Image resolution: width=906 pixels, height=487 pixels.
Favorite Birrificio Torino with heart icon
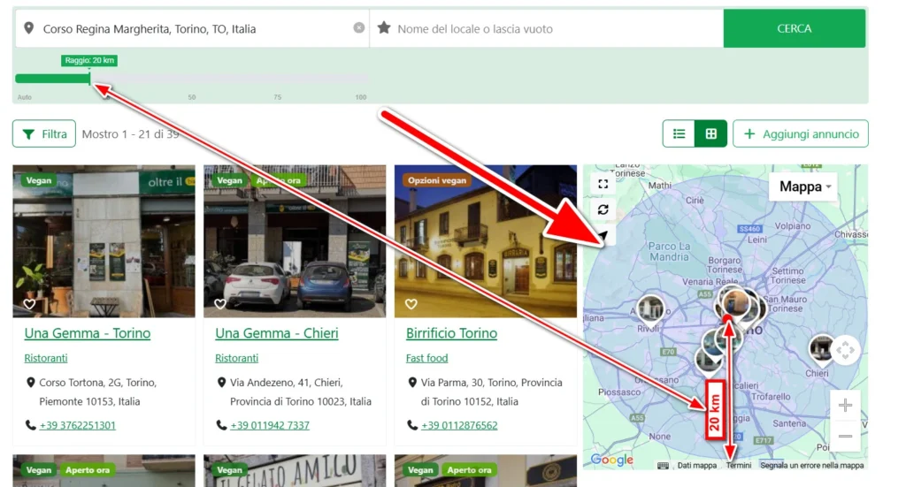411,304
